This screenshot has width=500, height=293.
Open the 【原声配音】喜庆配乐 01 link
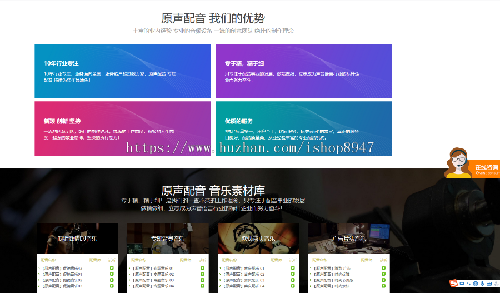pyautogui.click(x=243, y=269)
